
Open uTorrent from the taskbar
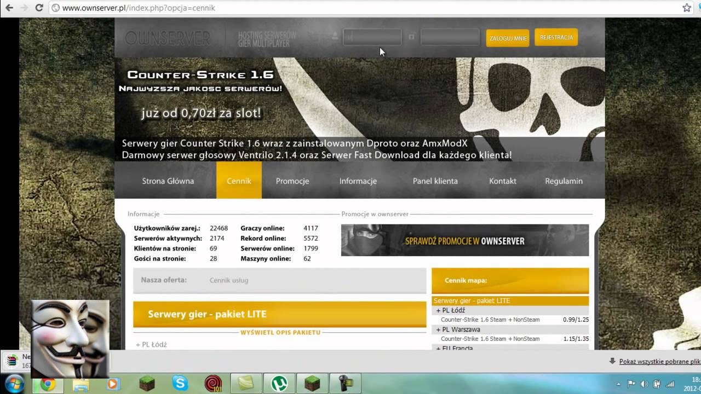tap(279, 384)
